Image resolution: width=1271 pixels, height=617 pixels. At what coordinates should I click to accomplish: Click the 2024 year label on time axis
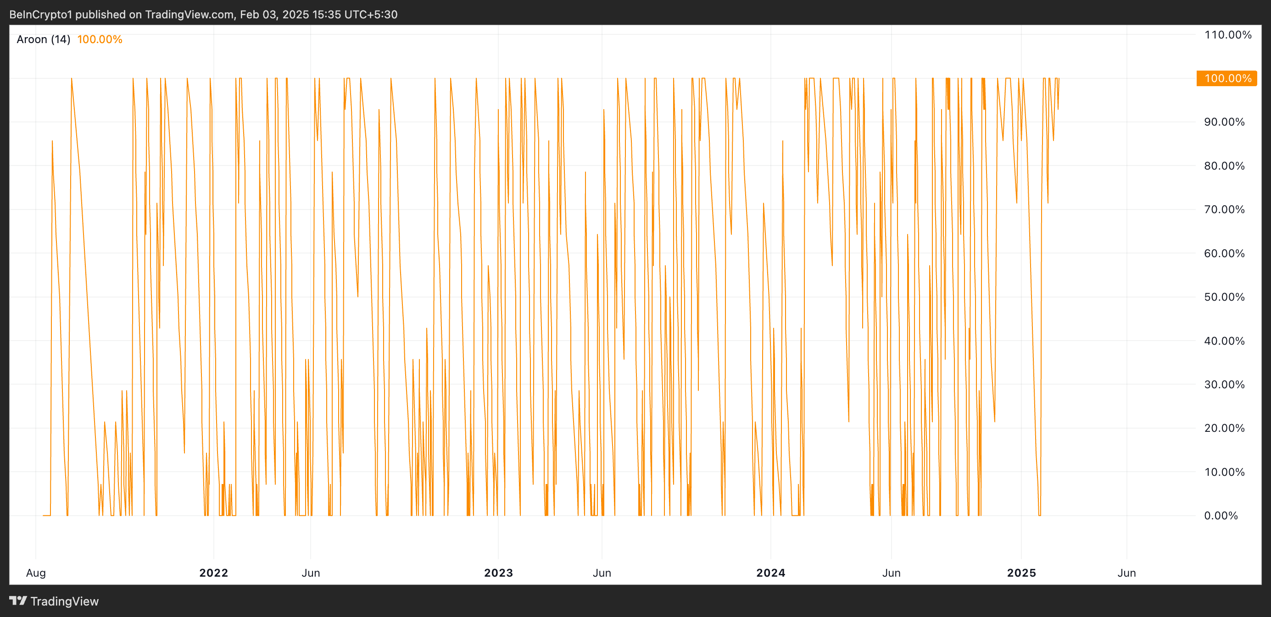(771, 573)
